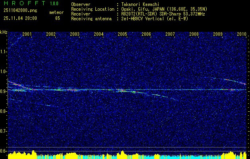This screenshot has width=250, height=159.
Task: Click the meteor label
Action: [56, 12]
